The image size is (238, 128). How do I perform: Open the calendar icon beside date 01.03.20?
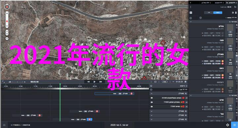click(x=185, y=82)
